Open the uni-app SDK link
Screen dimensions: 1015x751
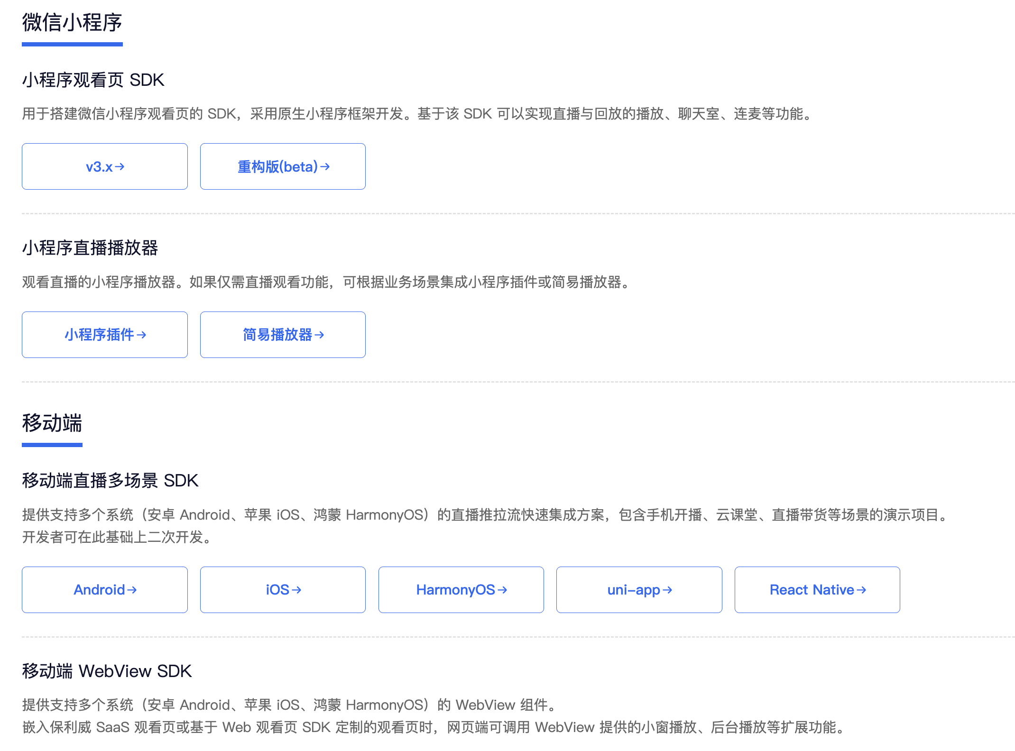coord(639,590)
